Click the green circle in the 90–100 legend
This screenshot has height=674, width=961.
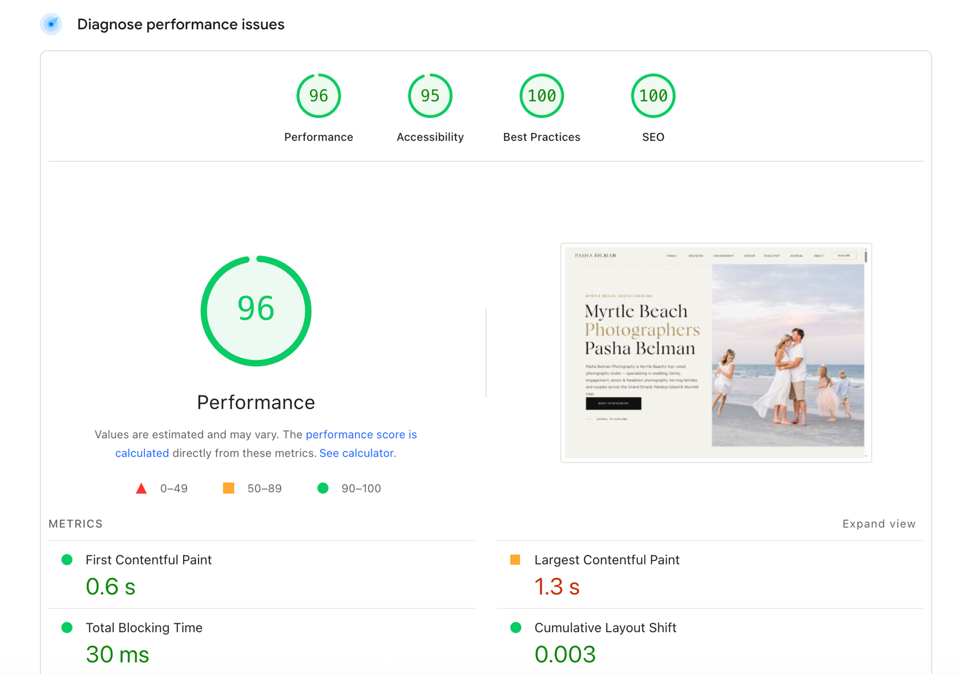click(x=323, y=488)
